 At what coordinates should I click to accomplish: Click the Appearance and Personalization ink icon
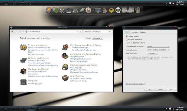click(65, 56)
